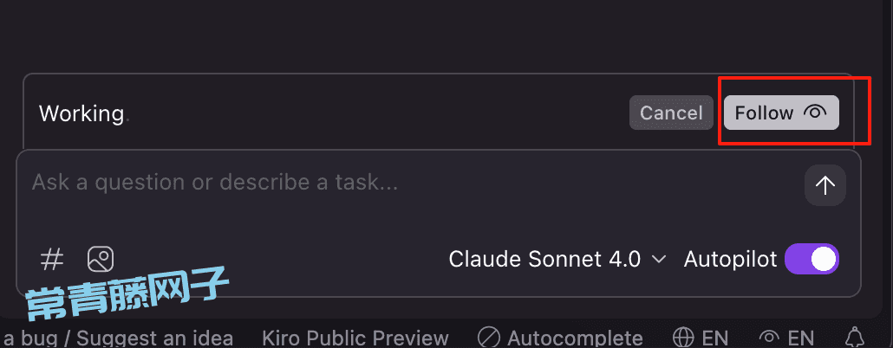Attach an image using the picture icon

point(101,260)
